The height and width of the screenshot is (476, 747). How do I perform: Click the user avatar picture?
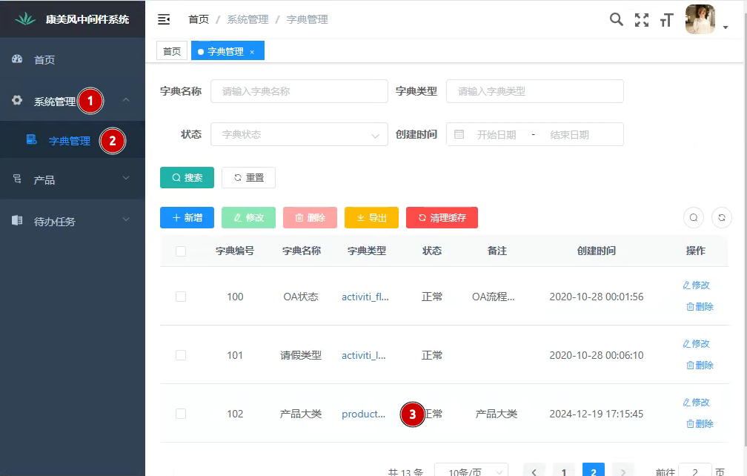tap(700, 20)
